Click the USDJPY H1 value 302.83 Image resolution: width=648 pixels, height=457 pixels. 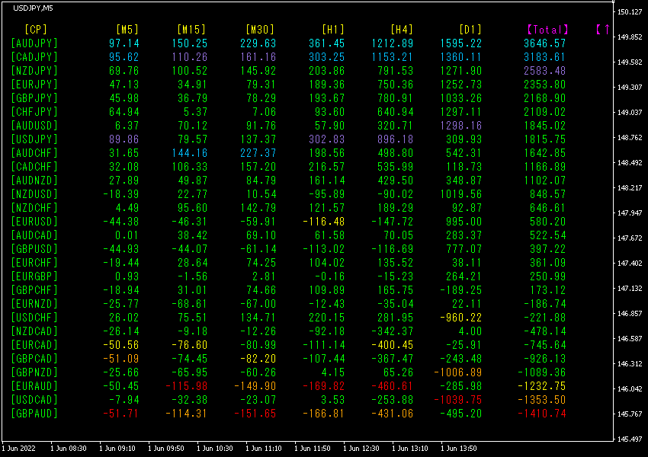[x=327, y=139]
